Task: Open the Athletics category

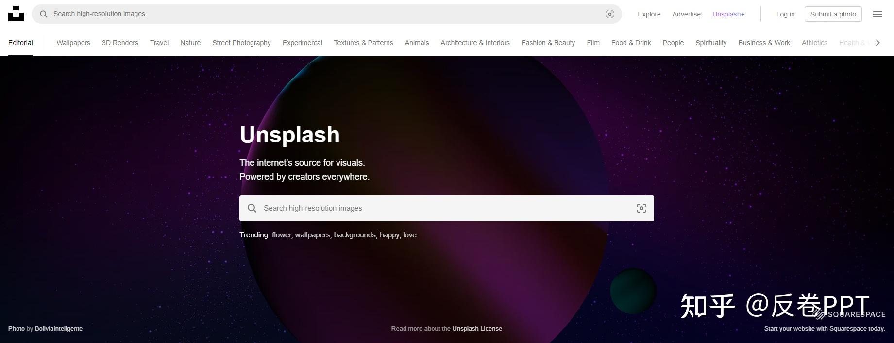Action: 814,43
